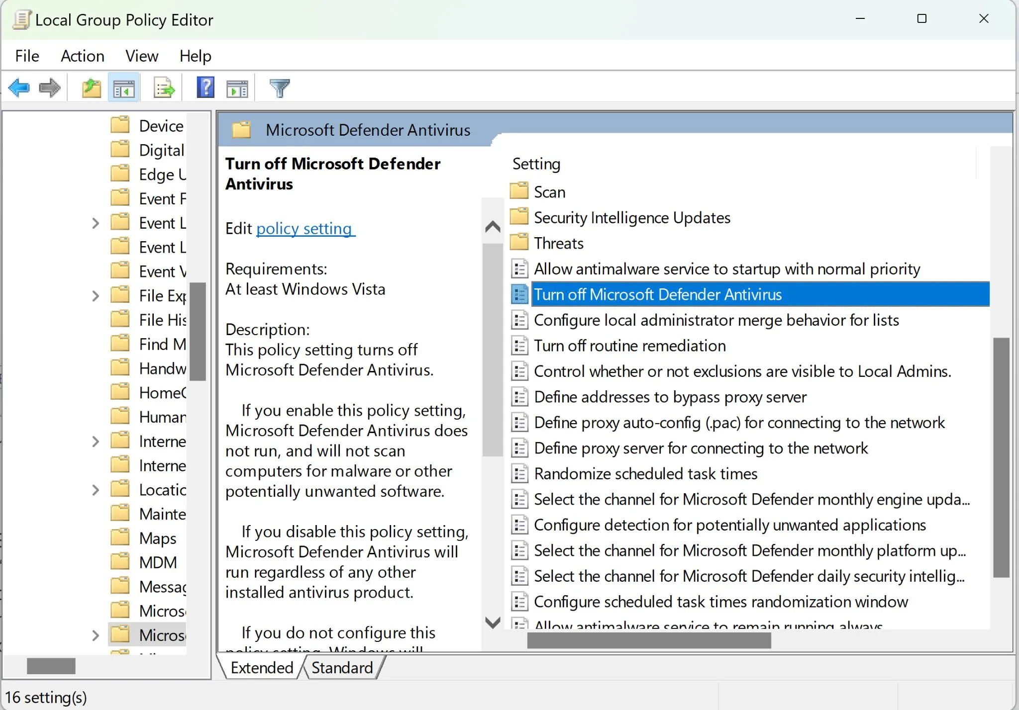
Task: Expand the File Explorer tree node
Action: tap(96, 296)
